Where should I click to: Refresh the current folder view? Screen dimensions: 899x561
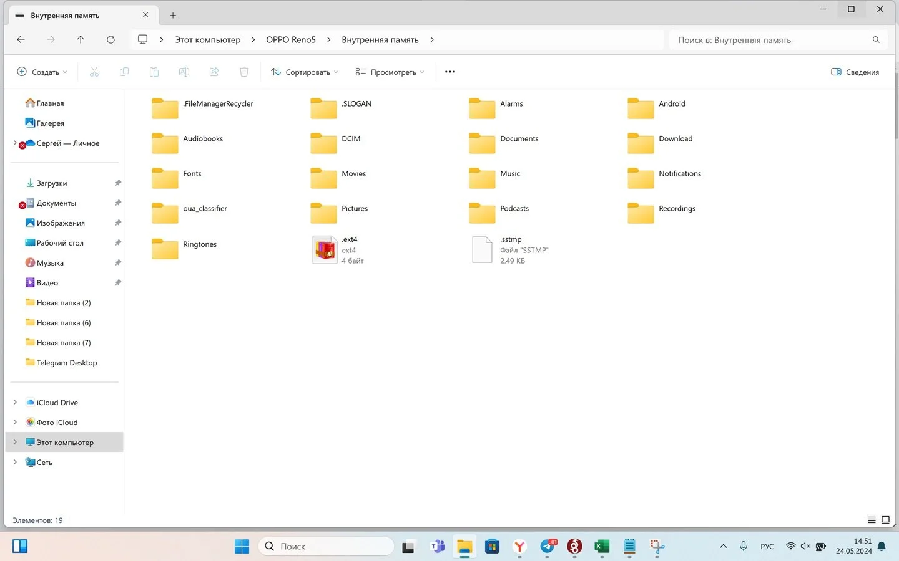point(111,39)
